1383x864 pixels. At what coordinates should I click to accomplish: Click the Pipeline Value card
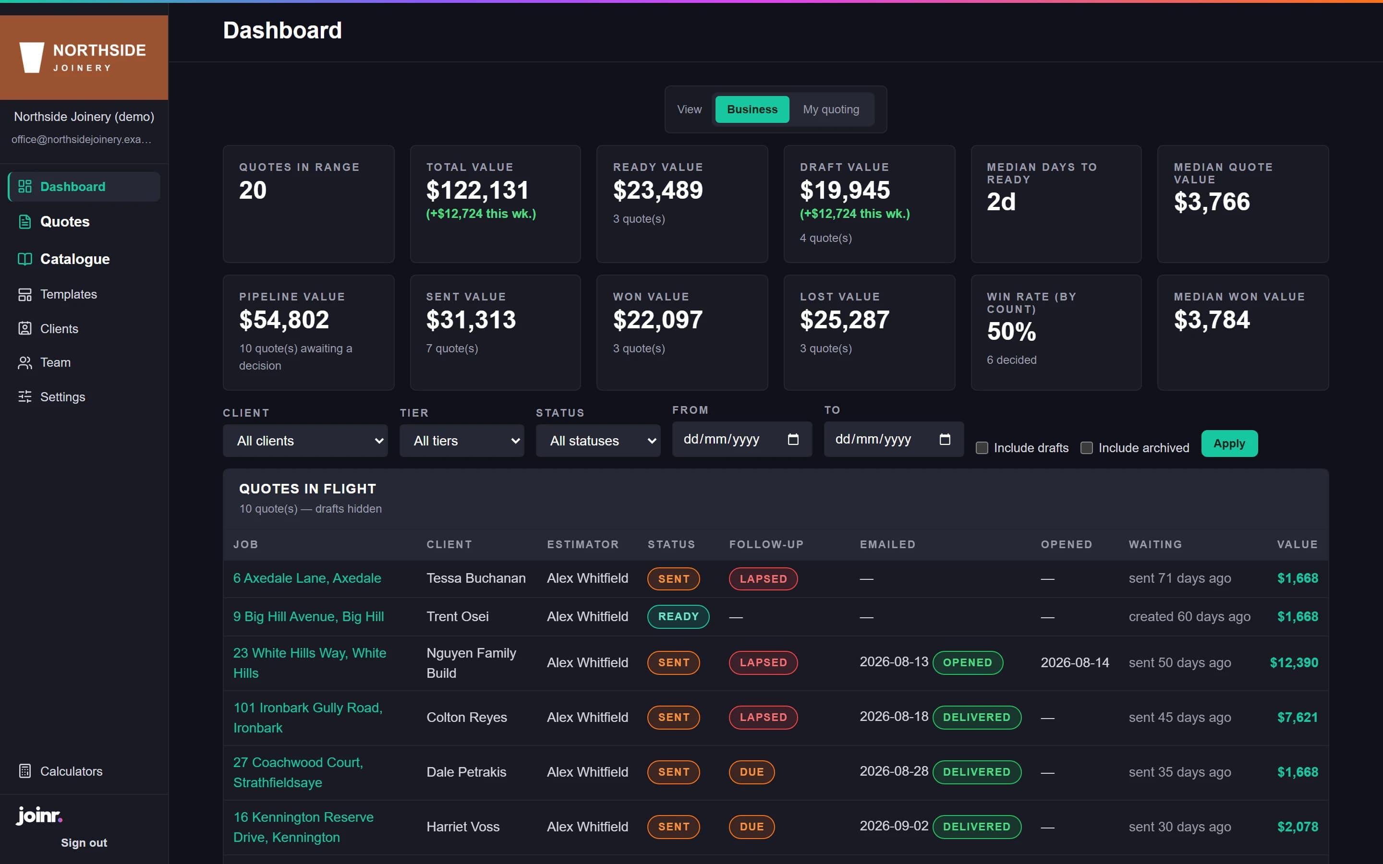click(x=309, y=333)
